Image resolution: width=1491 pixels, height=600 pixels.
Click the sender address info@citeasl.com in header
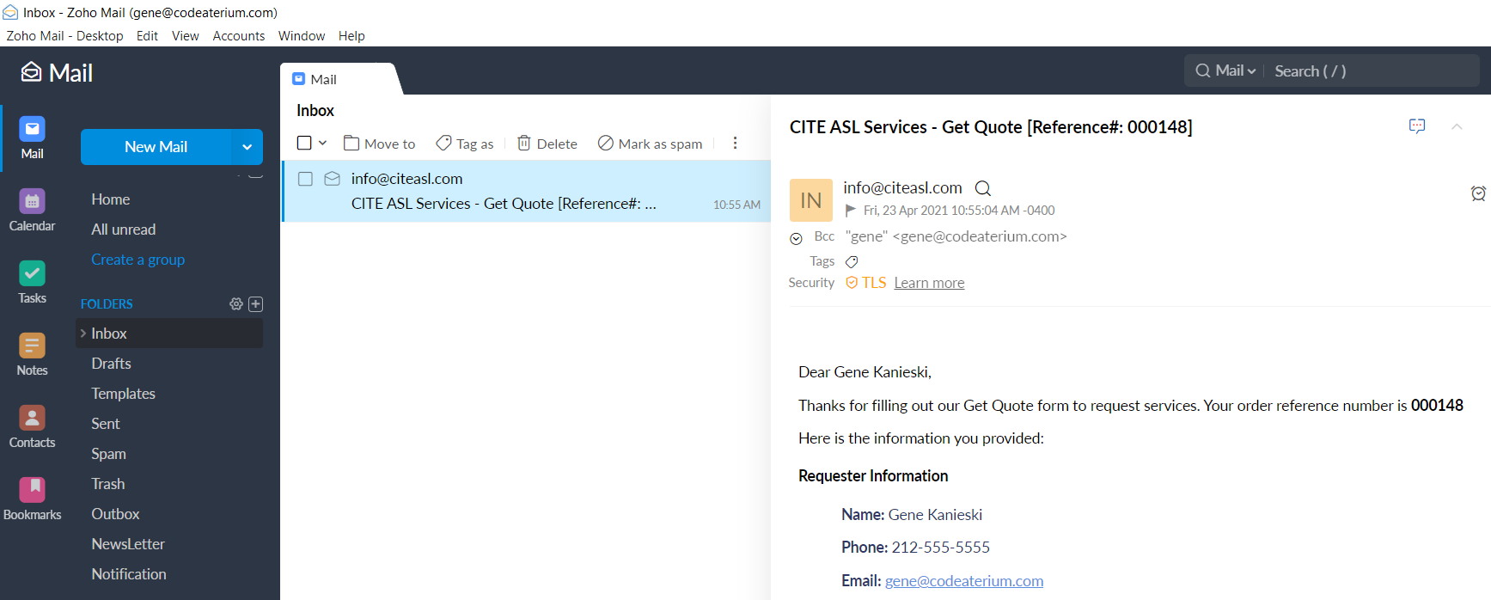tap(902, 187)
